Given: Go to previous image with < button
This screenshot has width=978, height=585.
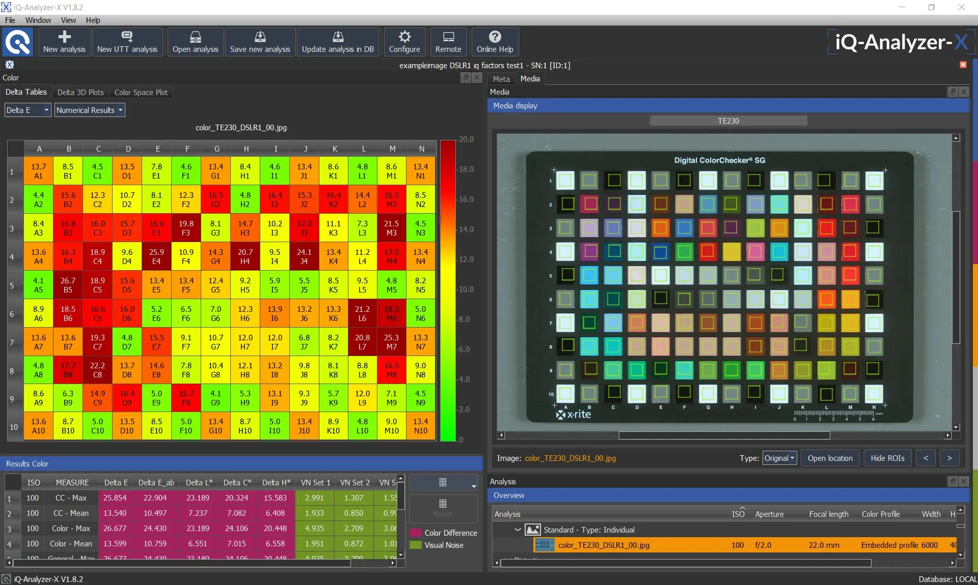Looking at the screenshot, I should [x=926, y=458].
